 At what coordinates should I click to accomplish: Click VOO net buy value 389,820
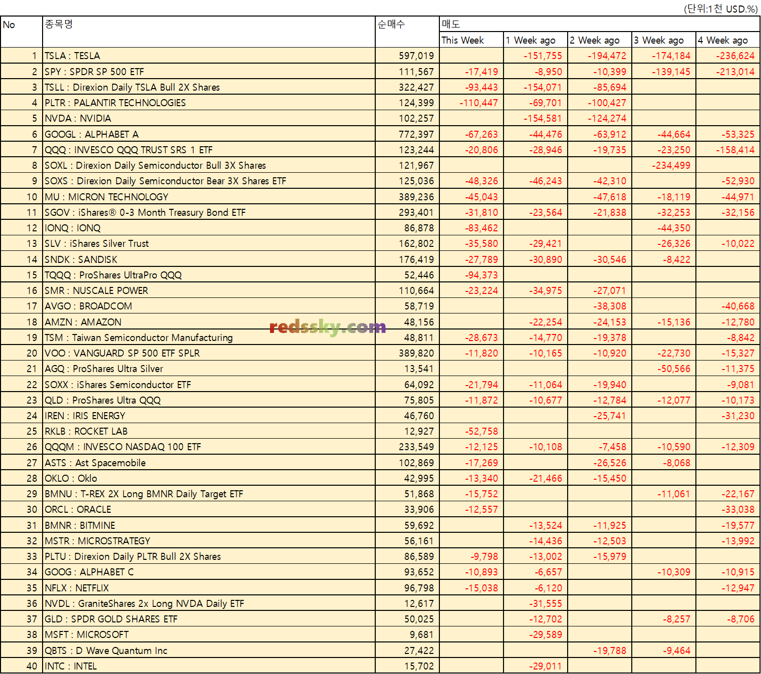[x=416, y=353]
